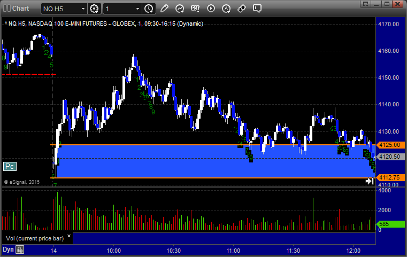Open the time template clock menu
This screenshot has height=257, width=407.
click(x=149, y=9)
